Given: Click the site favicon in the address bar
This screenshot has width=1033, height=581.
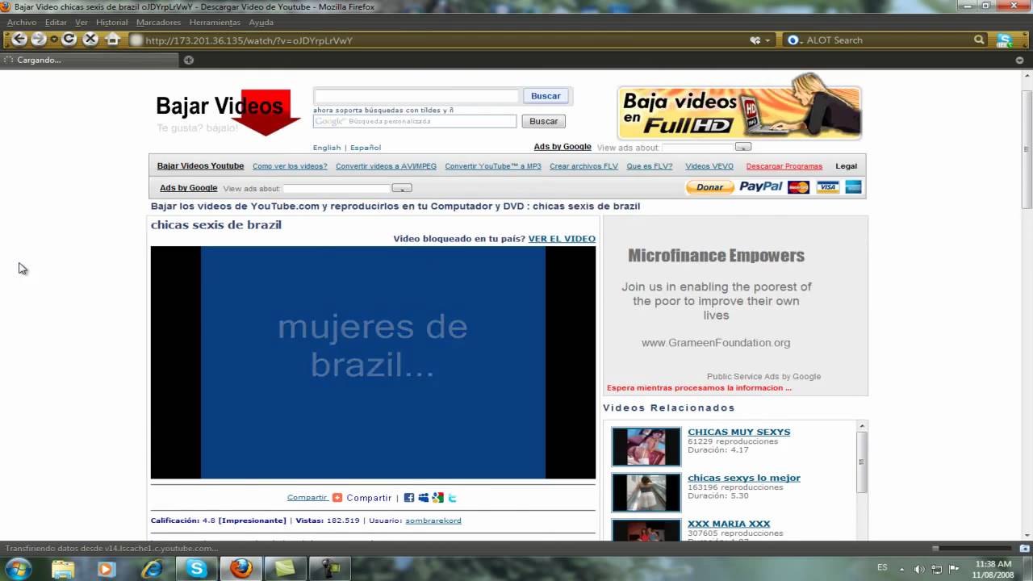Looking at the screenshot, I should (136, 40).
